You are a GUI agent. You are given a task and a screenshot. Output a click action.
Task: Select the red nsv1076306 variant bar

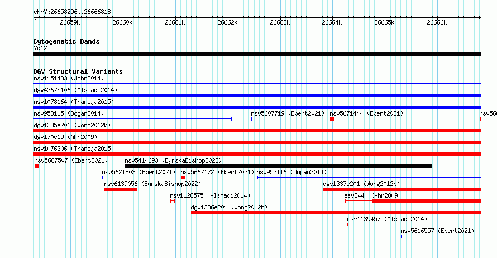[x=257, y=154]
